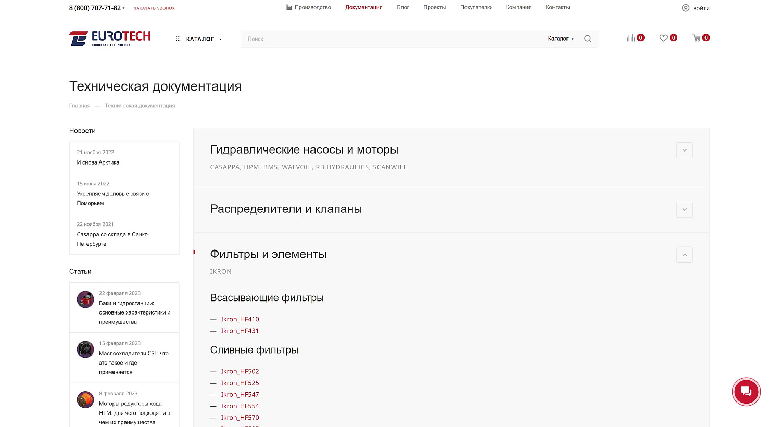Viewport: 781px width, 427px height.
Task: Open the Контакты menu item
Action: [557, 7]
